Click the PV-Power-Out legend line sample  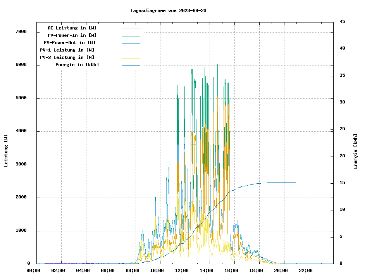point(131,43)
